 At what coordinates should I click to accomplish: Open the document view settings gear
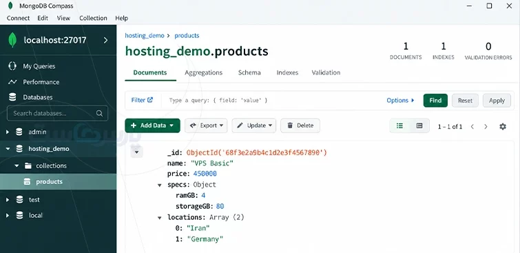[x=503, y=127]
